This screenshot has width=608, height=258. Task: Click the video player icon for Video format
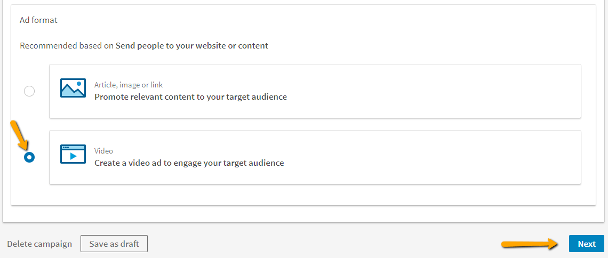pyautogui.click(x=73, y=154)
